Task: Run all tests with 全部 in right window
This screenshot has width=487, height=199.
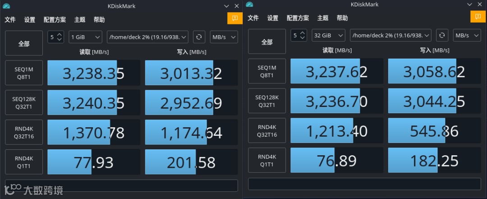Action: [x=267, y=42]
